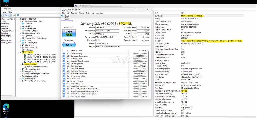Image resolution: width=257 pixels, height=118 pixels.
Task: Click the Universal Serial Bus controllers icon
Action: (23, 81)
